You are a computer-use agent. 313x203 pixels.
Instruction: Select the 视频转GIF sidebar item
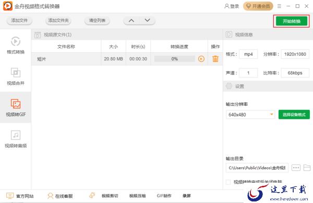pos(16,108)
